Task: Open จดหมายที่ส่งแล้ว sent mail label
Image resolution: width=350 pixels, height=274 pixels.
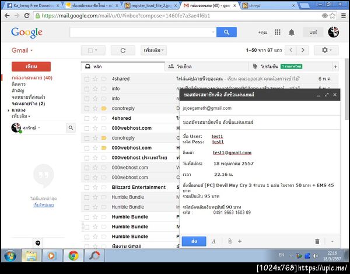Action: click(29, 97)
